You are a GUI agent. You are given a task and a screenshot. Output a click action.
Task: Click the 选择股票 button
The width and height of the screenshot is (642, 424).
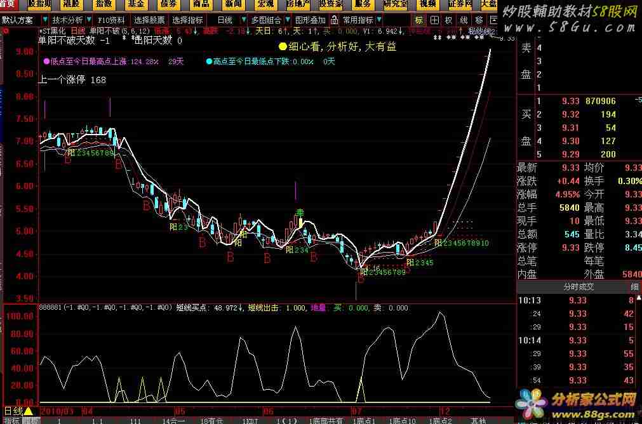coord(149,20)
